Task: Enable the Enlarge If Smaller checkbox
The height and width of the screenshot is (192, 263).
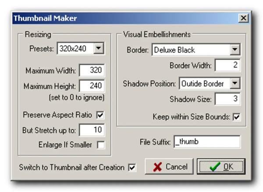Action: point(100,145)
